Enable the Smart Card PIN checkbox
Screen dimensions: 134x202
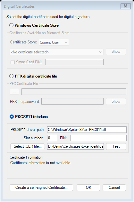point(13,62)
